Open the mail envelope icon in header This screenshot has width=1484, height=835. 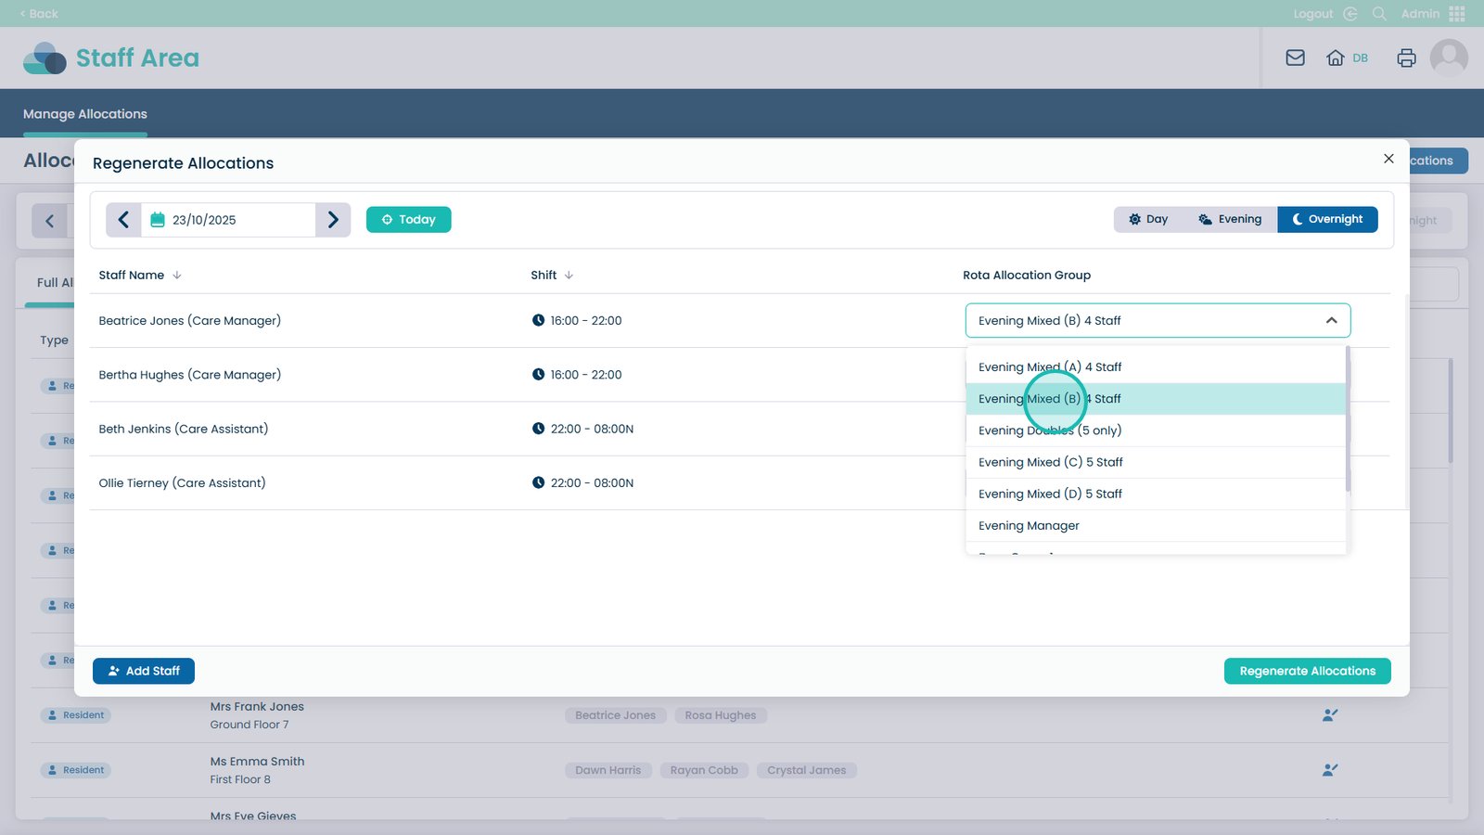point(1295,58)
